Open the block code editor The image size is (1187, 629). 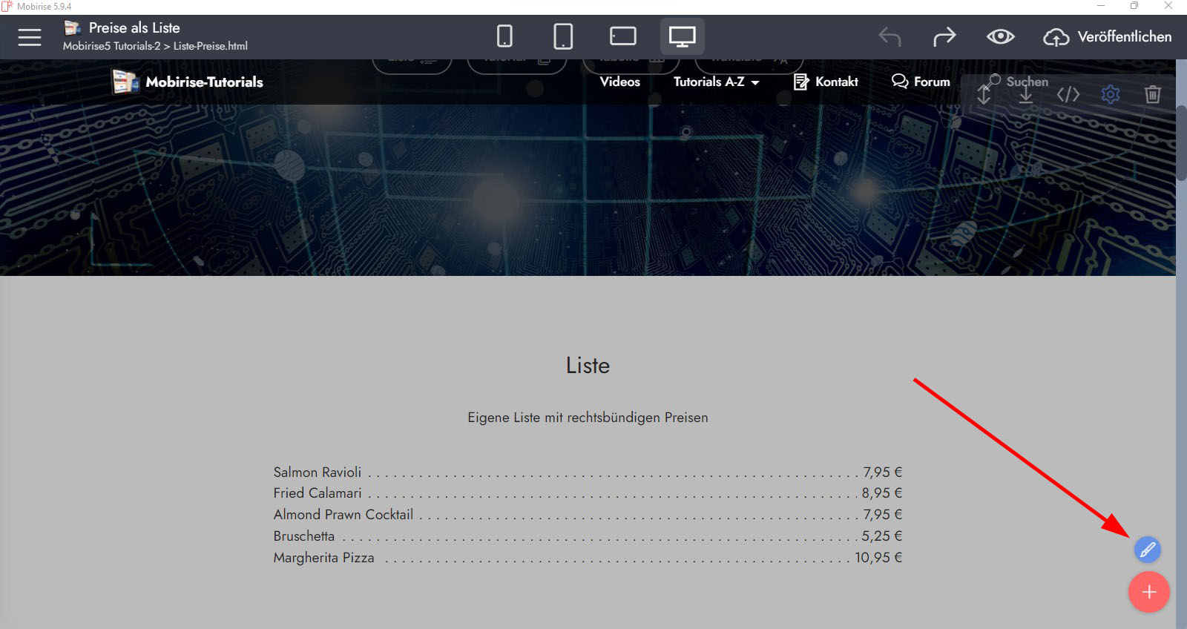coord(1068,94)
